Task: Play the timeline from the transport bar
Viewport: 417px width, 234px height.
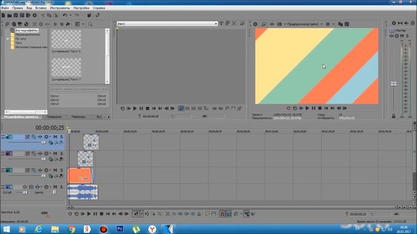Action: tap(89, 214)
